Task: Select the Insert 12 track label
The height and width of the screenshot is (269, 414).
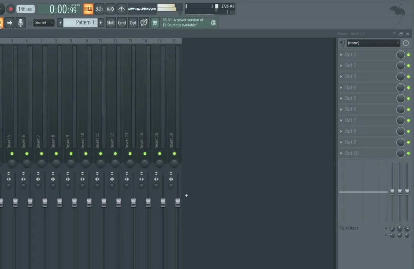Action: tap(112, 140)
